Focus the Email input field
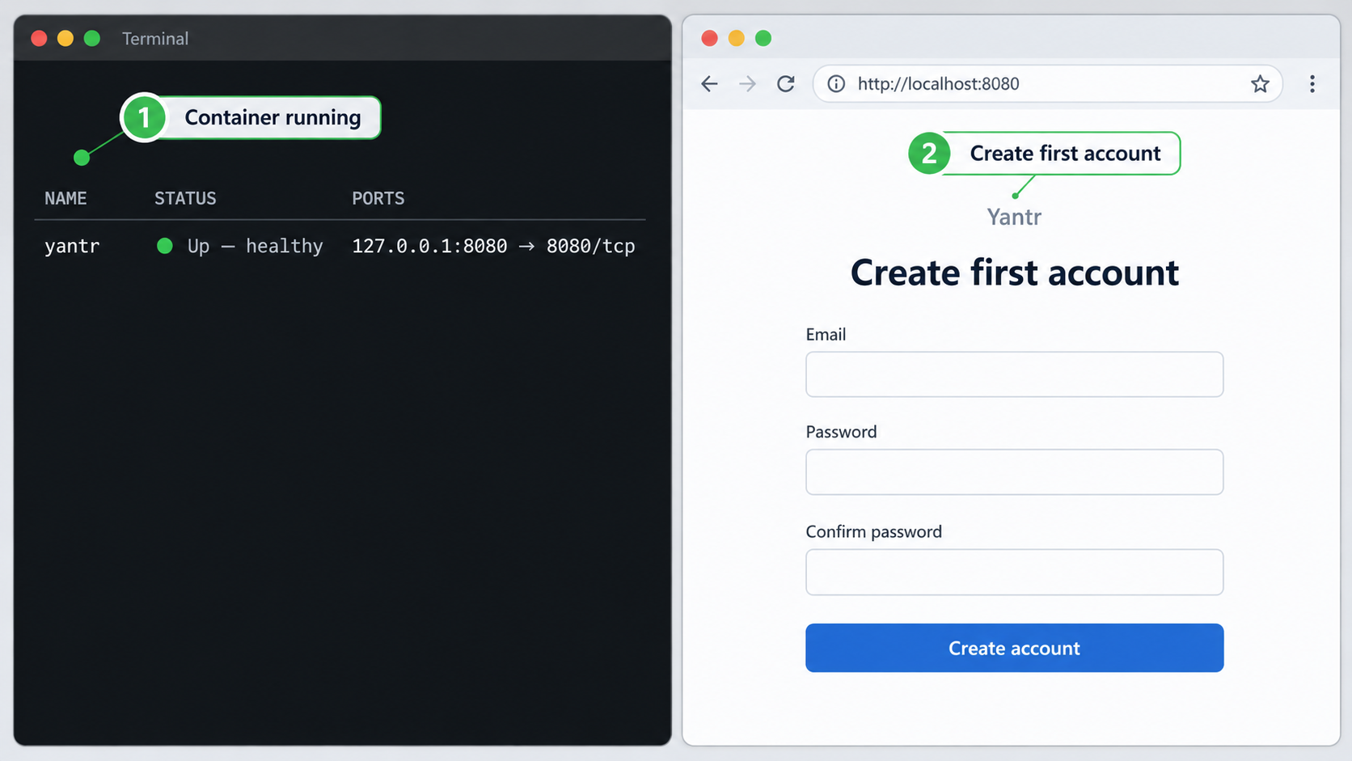The height and width of the screenshot is (761, 1352). [x=1014, y=374]
